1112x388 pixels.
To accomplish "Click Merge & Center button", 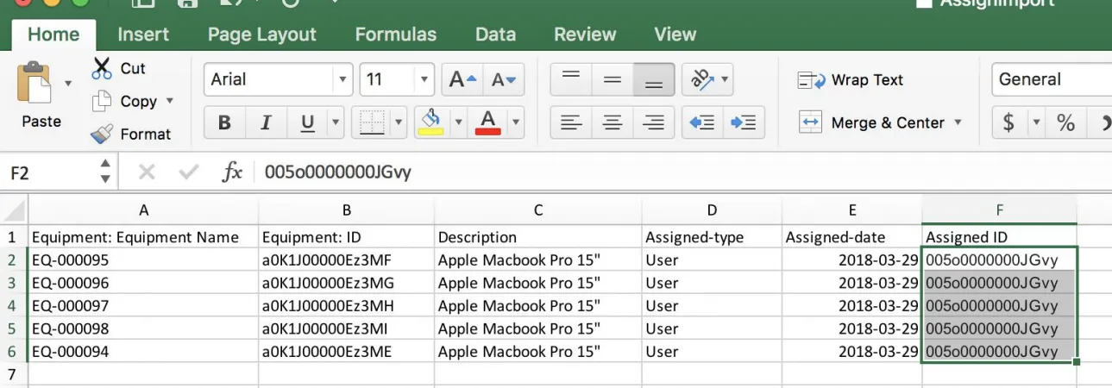I will coord(871,122).
